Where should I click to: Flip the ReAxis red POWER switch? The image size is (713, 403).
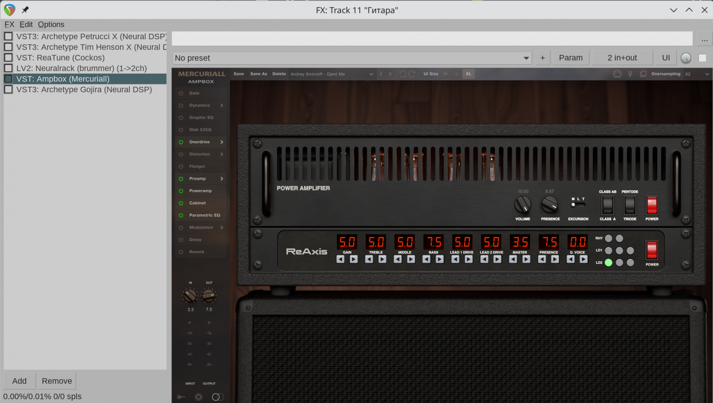tap(652, 250)
